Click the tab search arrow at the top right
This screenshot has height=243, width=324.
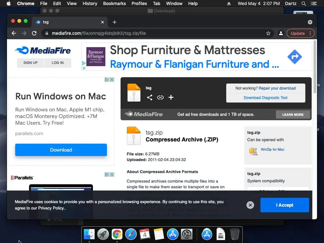point(310,22)
